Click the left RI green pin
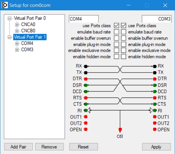 point(86,110)
